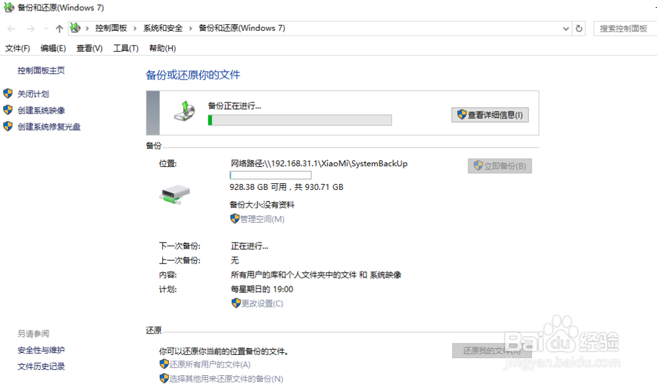Open recent locations dropdown arrow
This screenshot has height=385, width=657.
coord(46,28)
